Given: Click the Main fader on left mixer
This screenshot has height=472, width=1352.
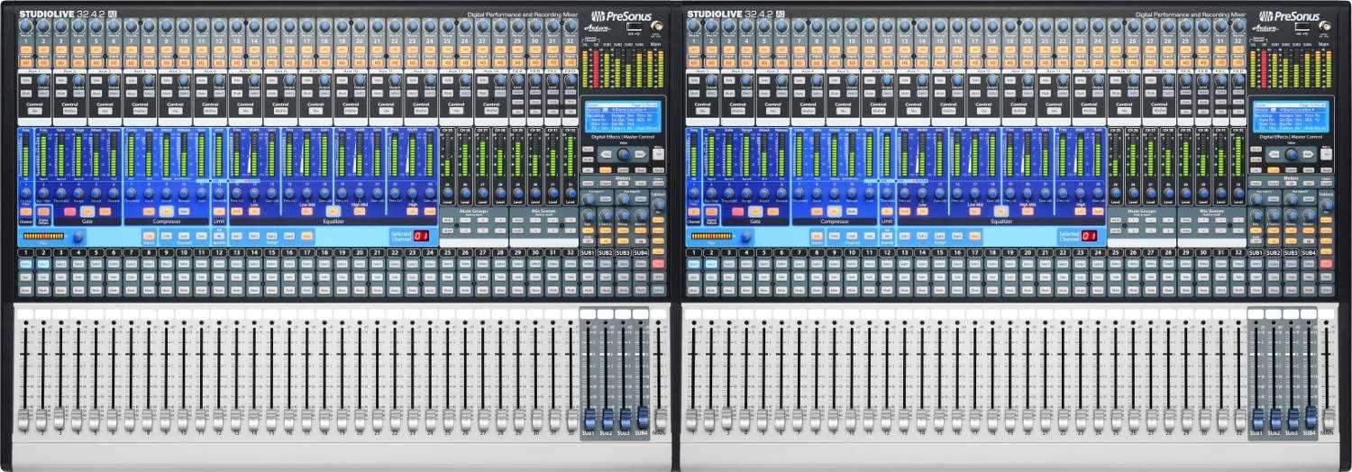Looking at the screenshot, I should [x=661, y=419].
